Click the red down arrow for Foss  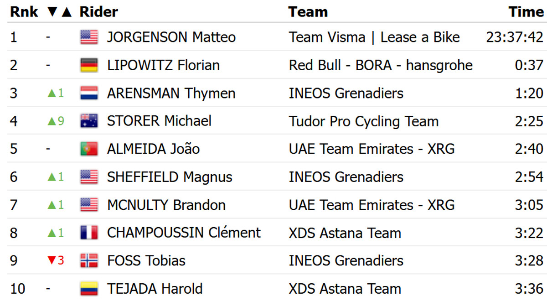(x=52, y=261)
